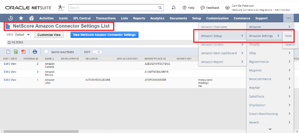View the Amazon Canada record
299x133 pixels.
(13, 64)
